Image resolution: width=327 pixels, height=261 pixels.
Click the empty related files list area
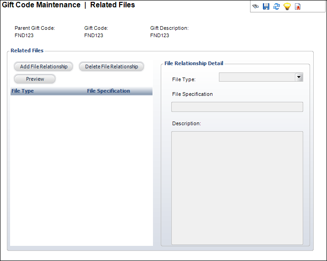[x=81, y=170]
